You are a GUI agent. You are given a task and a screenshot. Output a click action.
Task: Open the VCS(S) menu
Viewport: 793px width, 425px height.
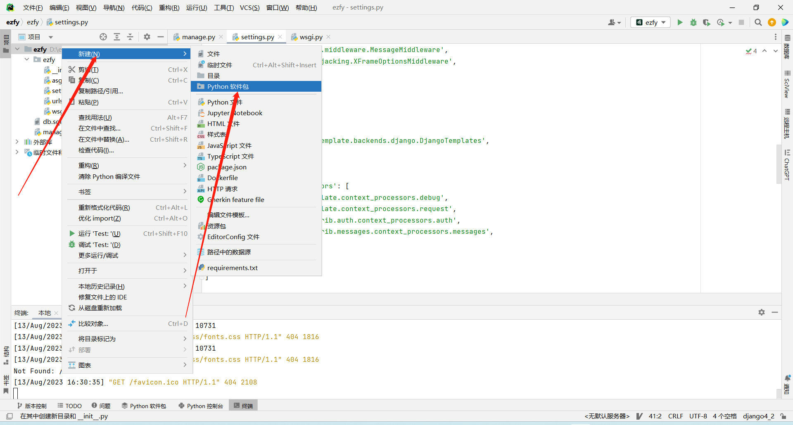(x=249, y=7)
